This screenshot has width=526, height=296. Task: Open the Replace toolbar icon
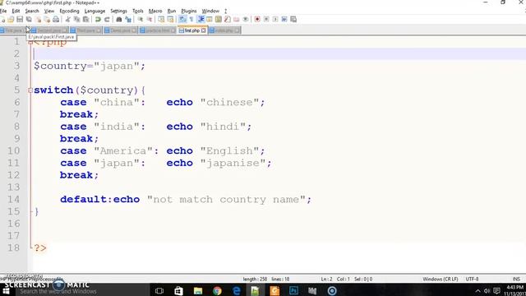(128, 20)
